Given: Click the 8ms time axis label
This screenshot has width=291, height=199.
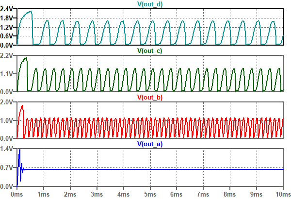Looking at the screenshot, I should (x=231, y=193).
